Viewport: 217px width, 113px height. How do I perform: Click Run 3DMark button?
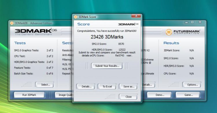(x=29, y=95)
